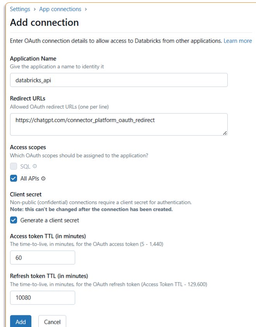This screenshot has height=327, width=256.
Task: Click the Add connection heading
Action: coord(45,22)
